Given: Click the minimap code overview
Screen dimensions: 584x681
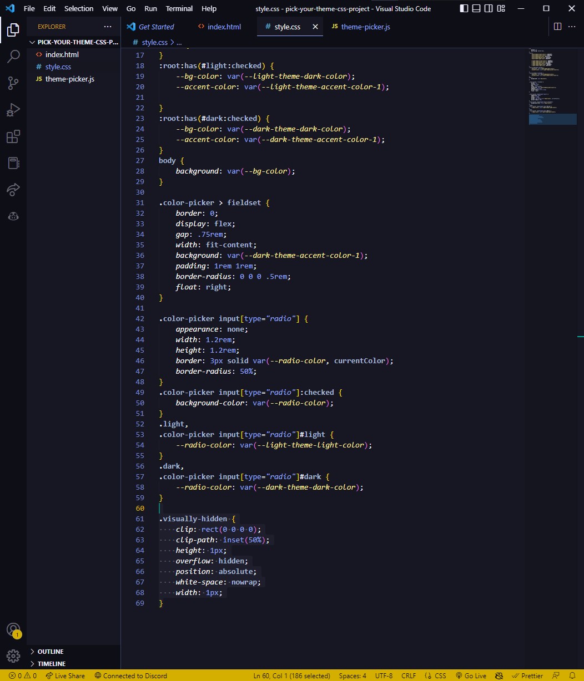Looking at the screenshot, I should [x=552, y=86].
